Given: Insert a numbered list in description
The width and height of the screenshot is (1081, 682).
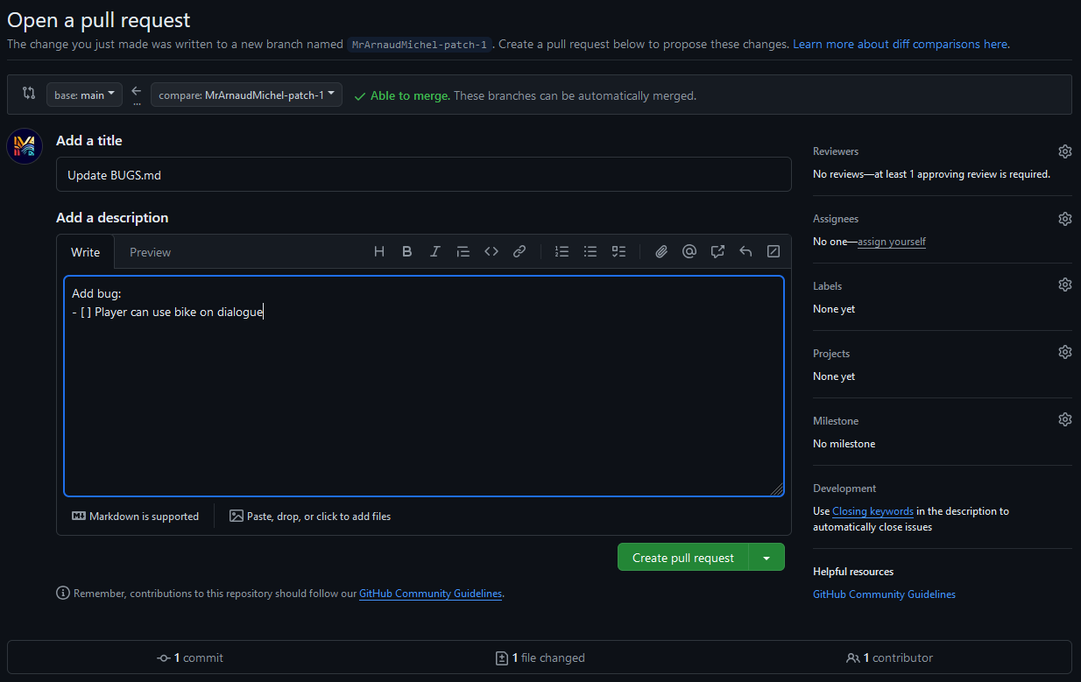Looking at the screenshot, I should [562, 252].
